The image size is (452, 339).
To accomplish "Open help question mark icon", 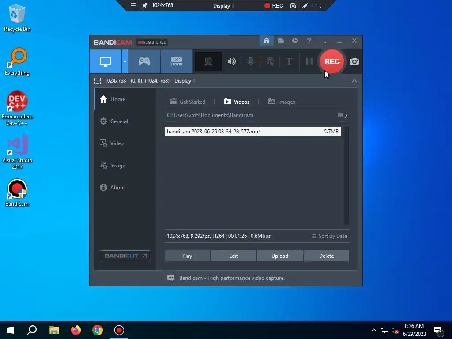I will click(309, 41).
